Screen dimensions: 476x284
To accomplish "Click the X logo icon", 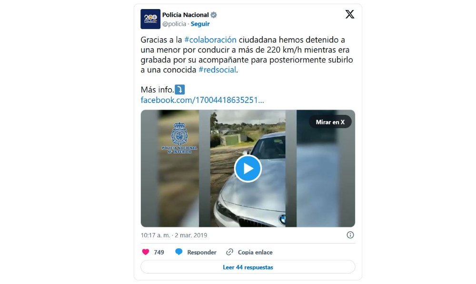I will pos(350,14).
